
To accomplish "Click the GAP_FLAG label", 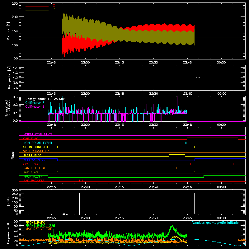I will coord(31,139).
